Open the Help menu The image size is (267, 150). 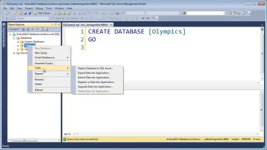tap(70, 8)
